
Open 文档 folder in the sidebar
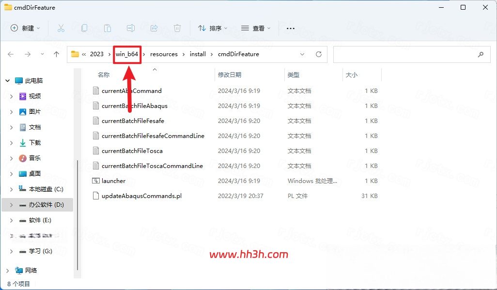[34, 127]
